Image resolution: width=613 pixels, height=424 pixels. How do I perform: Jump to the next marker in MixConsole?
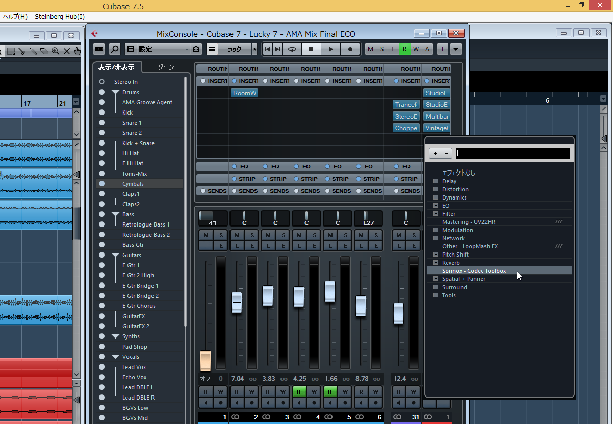tap(277, 49)
